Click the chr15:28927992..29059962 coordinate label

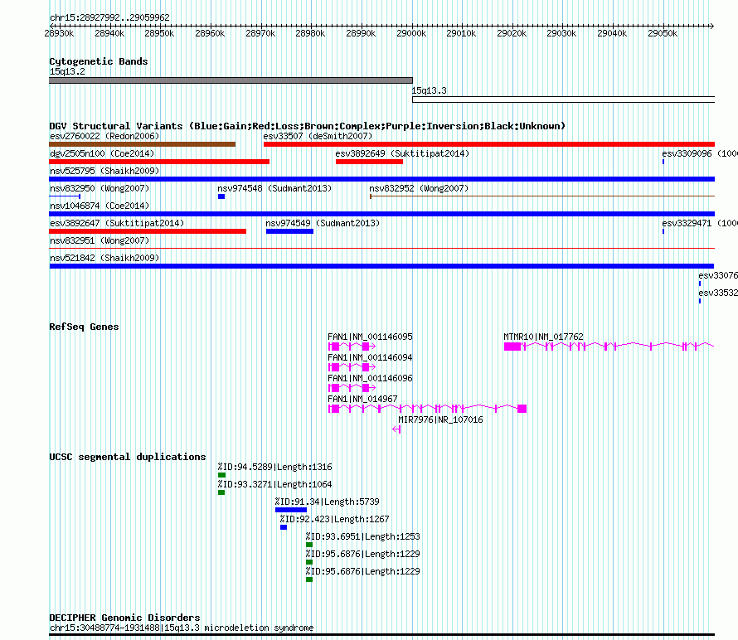pyautogui.click(x=109, y=18)
